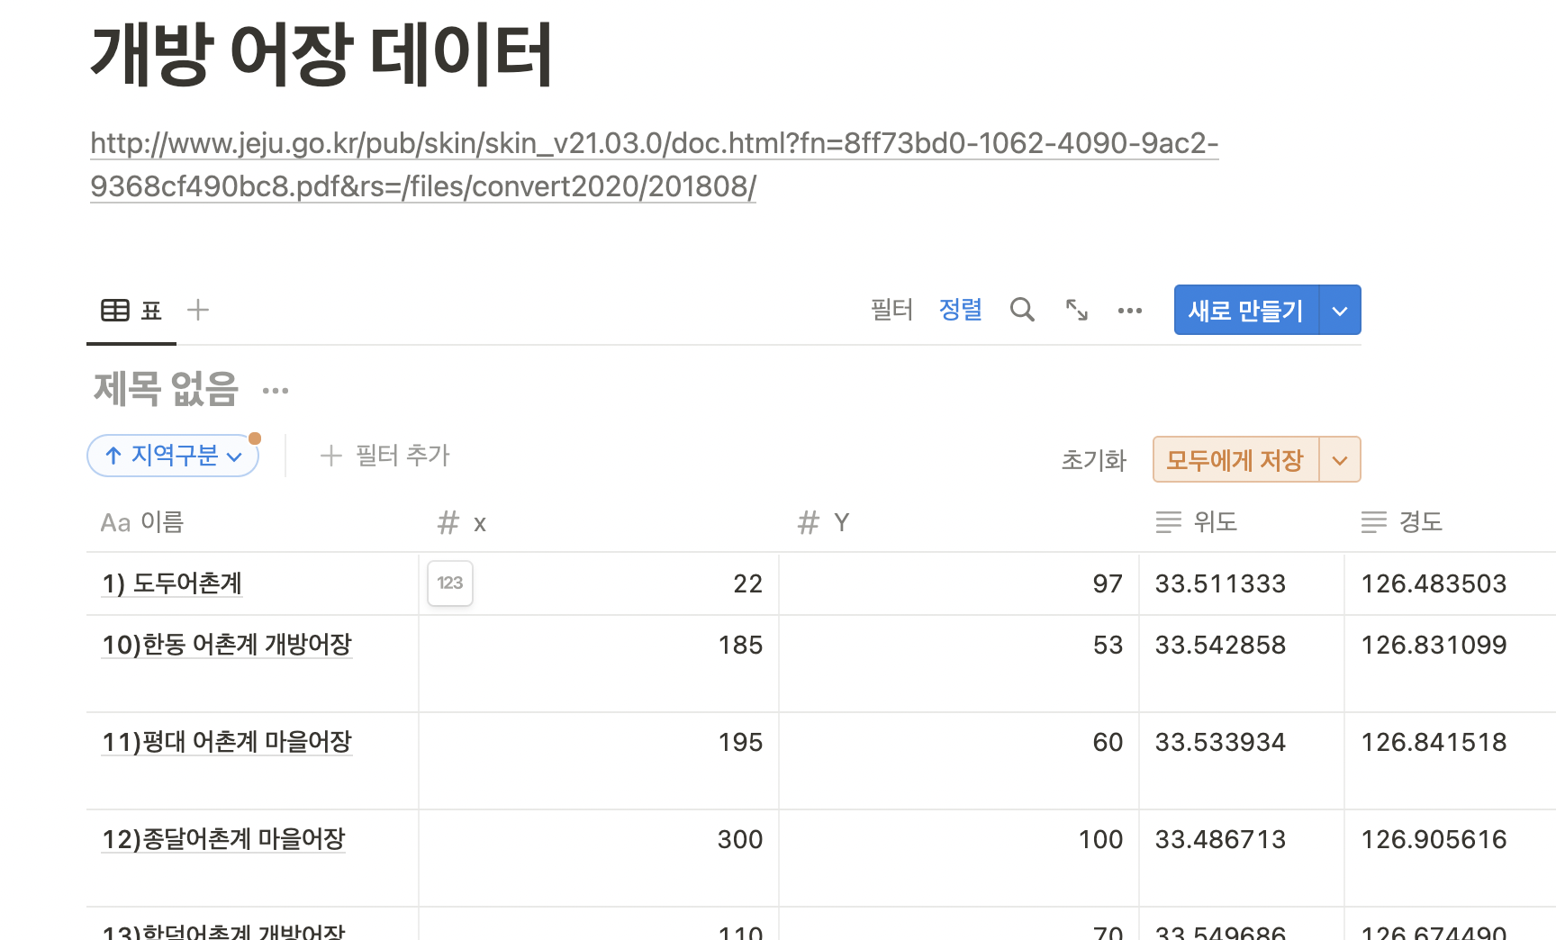
Task: Add a new view with plus icon
Action: click(x=198, y=310)
